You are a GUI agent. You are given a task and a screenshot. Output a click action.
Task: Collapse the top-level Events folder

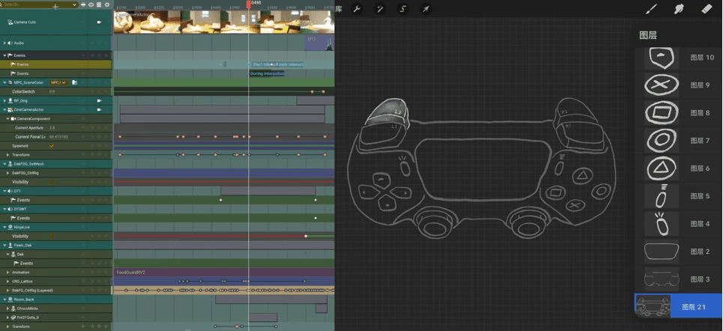(x=4, y=55)
